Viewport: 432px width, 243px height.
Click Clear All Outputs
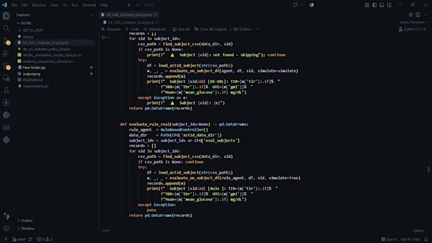pyautogui.click(x=210, y=29)
